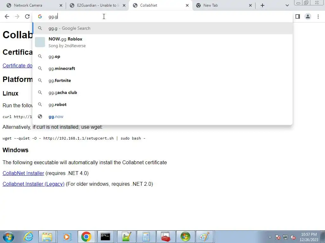The image size is (325, 243).
Task: Expand the tab search dropdown
Action: click(x=287, y=5)
